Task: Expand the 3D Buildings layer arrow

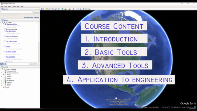Action: 2,80
